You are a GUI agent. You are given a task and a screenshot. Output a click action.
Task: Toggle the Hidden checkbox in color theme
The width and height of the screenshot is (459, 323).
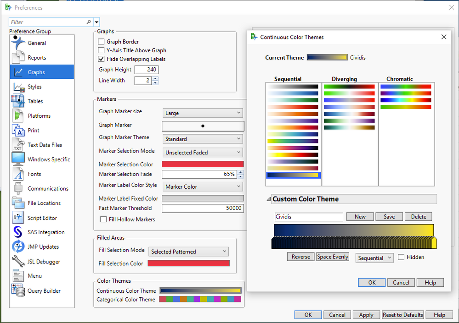401,257
